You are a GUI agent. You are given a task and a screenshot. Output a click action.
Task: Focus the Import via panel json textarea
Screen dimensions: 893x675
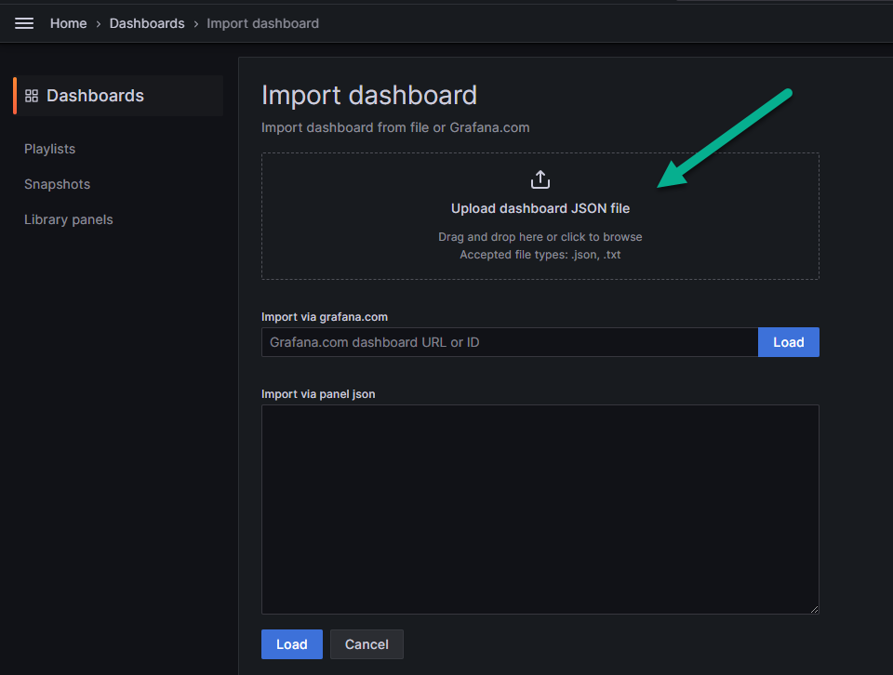click(540, 510)
